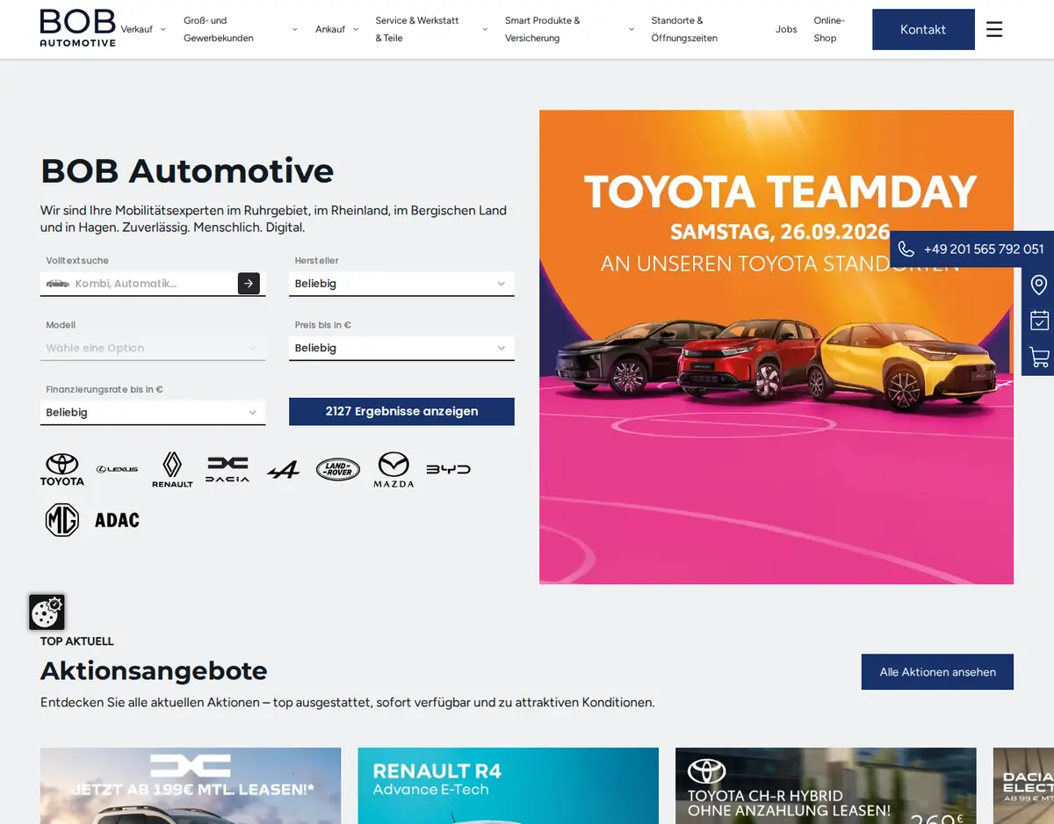Open the Renault R4 Advance E-Tech card
1054x824 pixels.
(508, 786)
